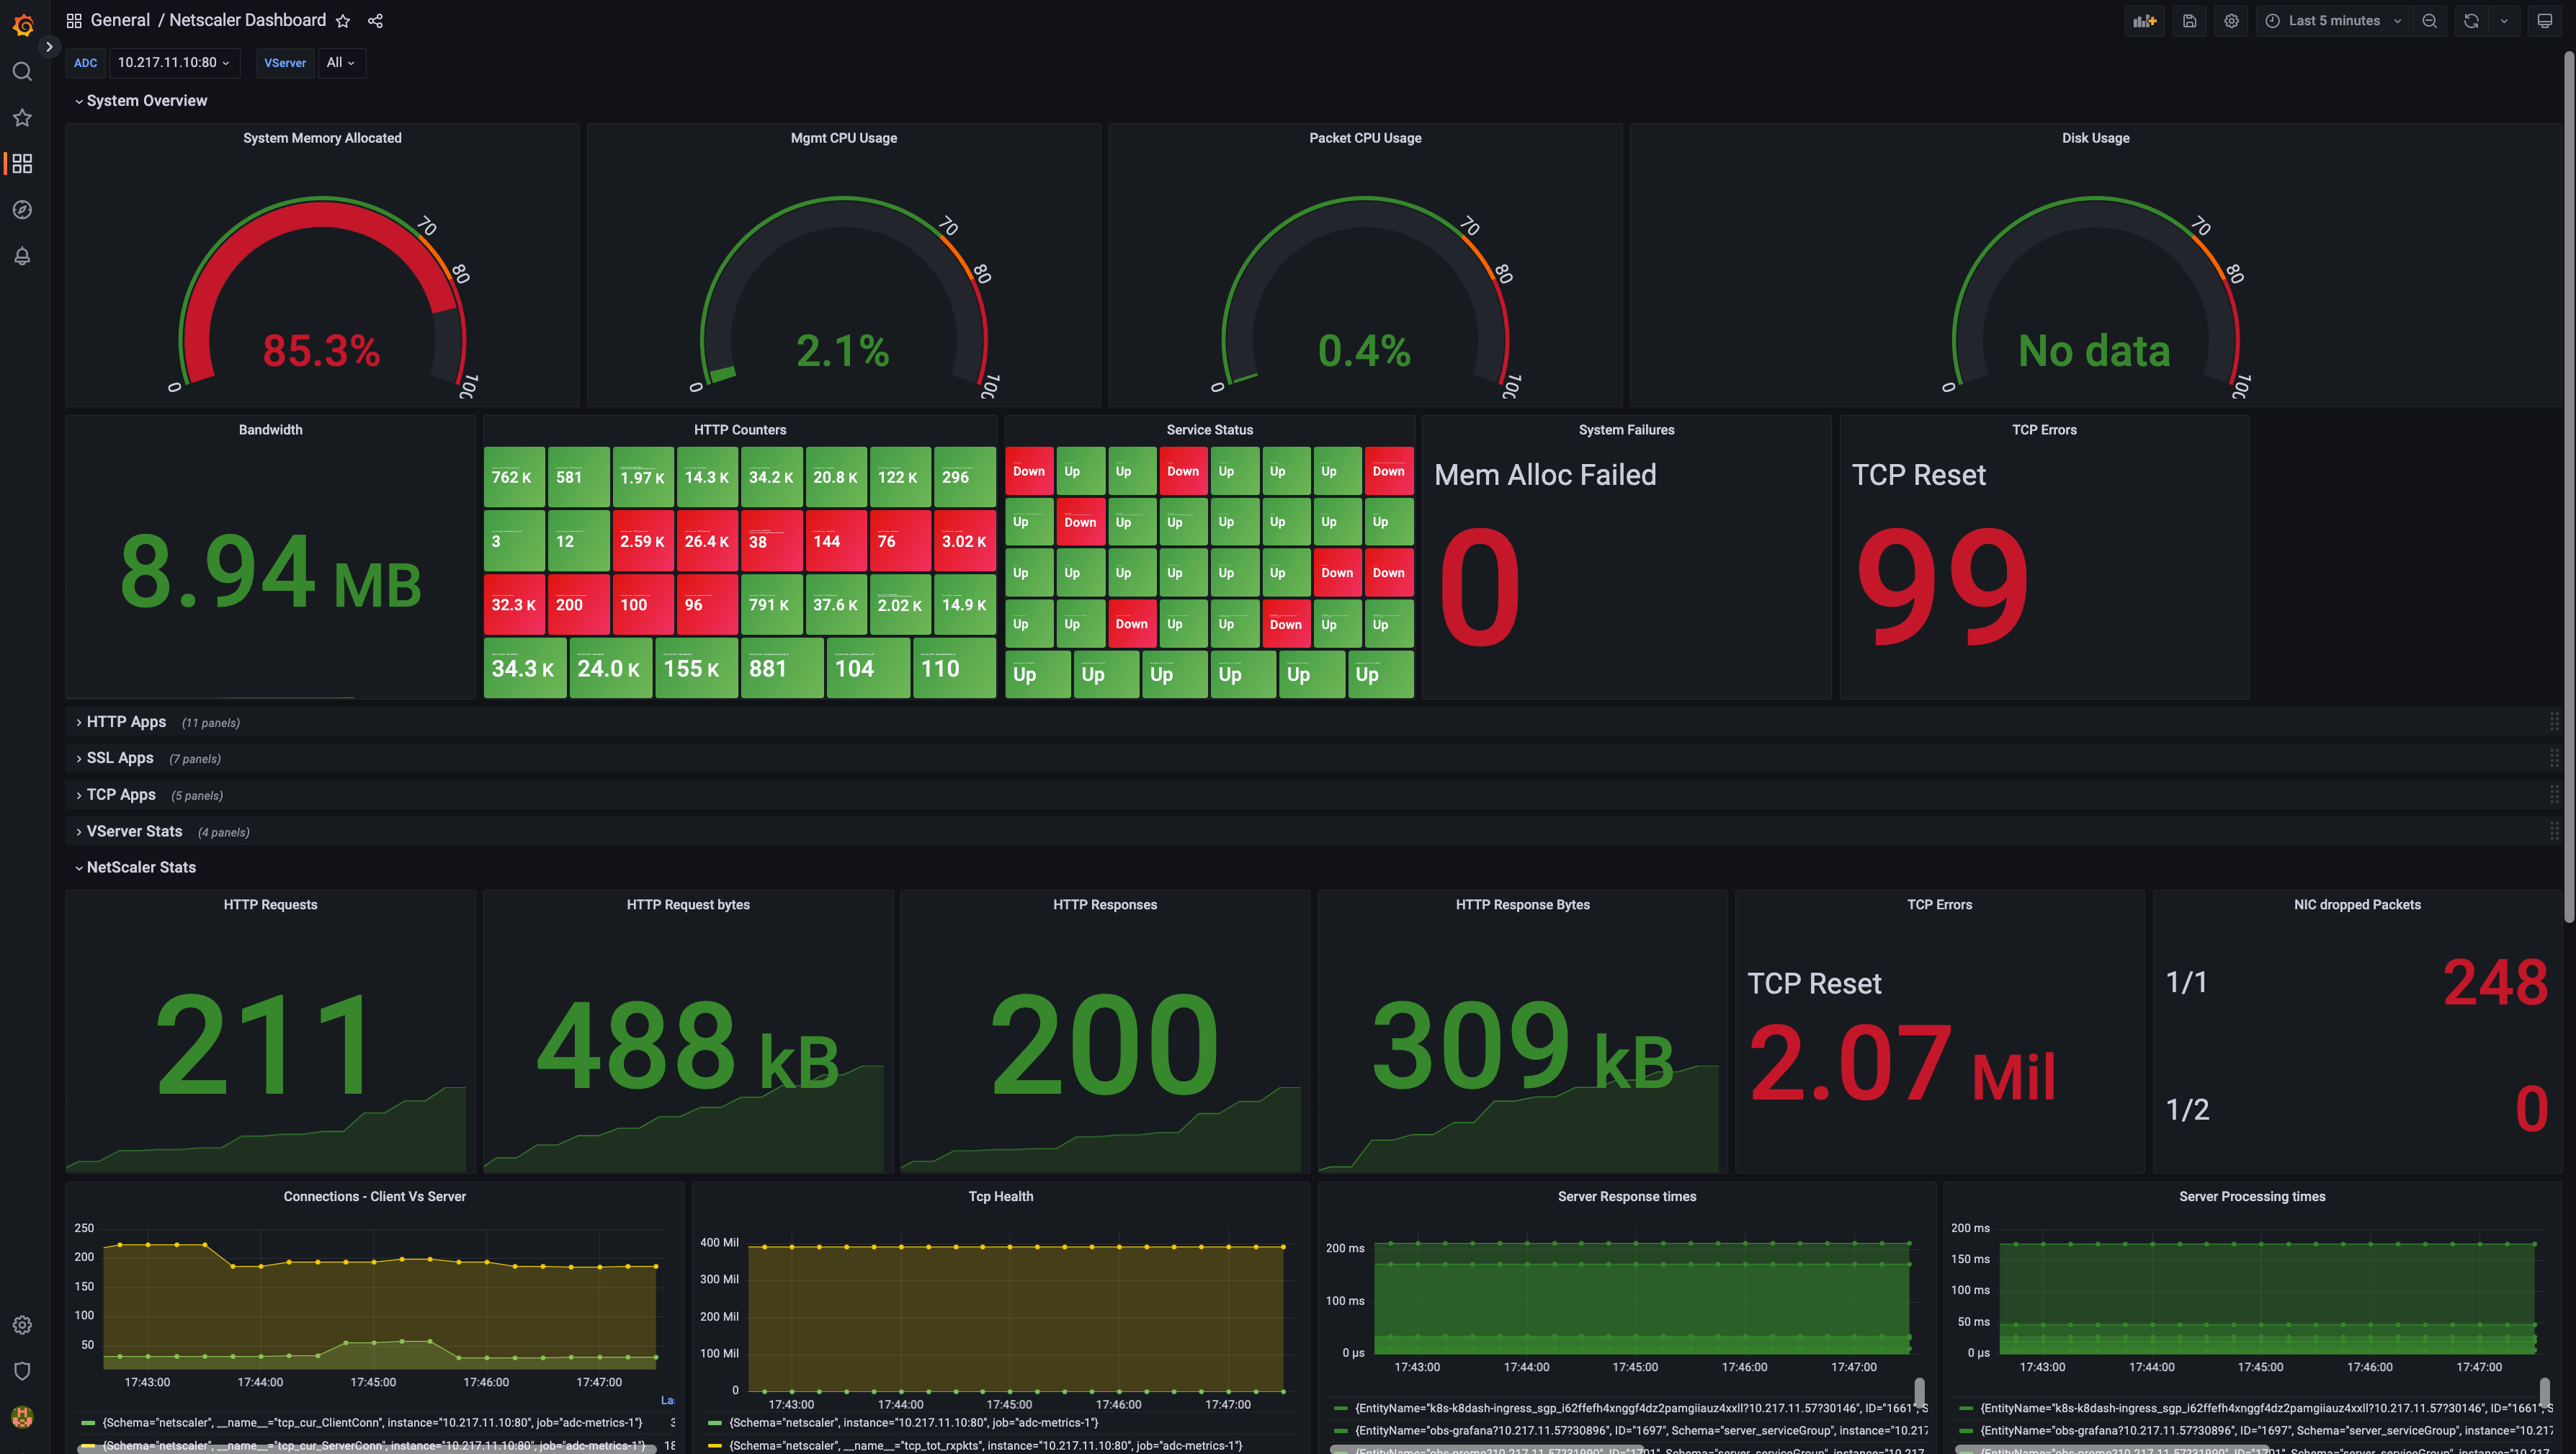Go to the General folder breadcrumb
This screenshot has width=2576, height=1454.
(120, 21)
